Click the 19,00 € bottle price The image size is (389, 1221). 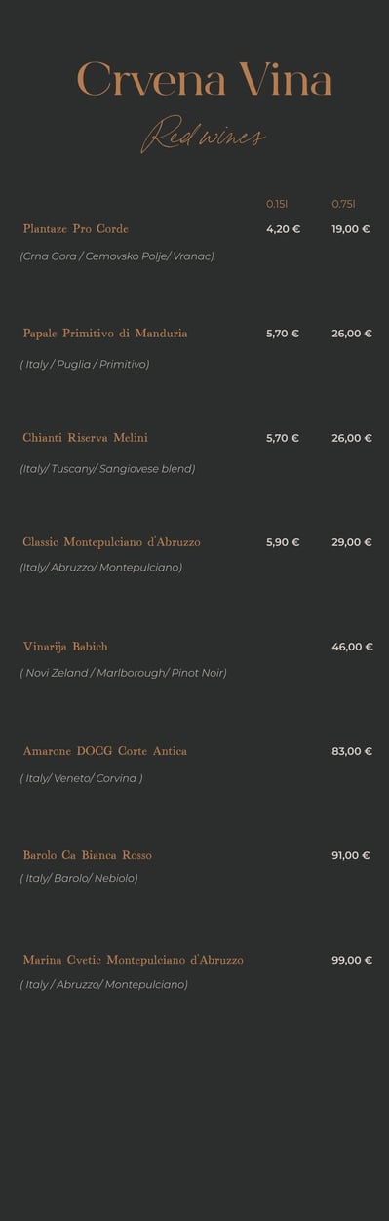351,229
